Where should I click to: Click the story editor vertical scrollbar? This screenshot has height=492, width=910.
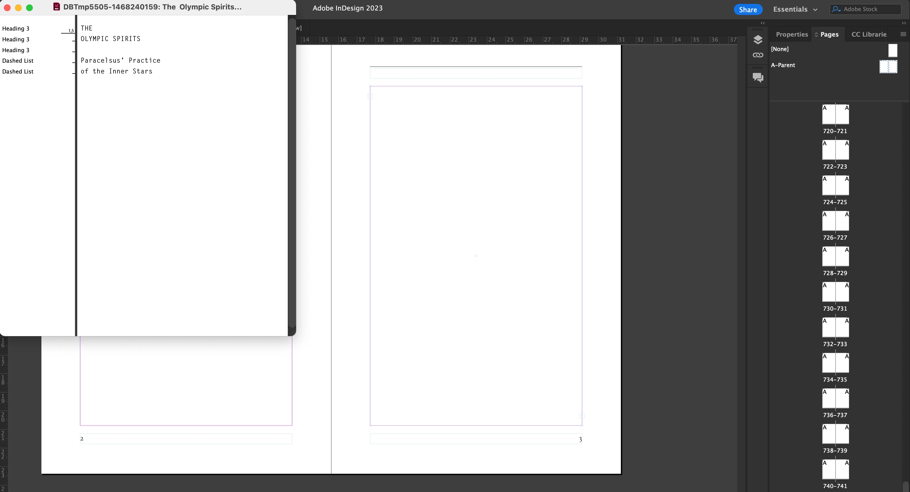pos(291,173)
